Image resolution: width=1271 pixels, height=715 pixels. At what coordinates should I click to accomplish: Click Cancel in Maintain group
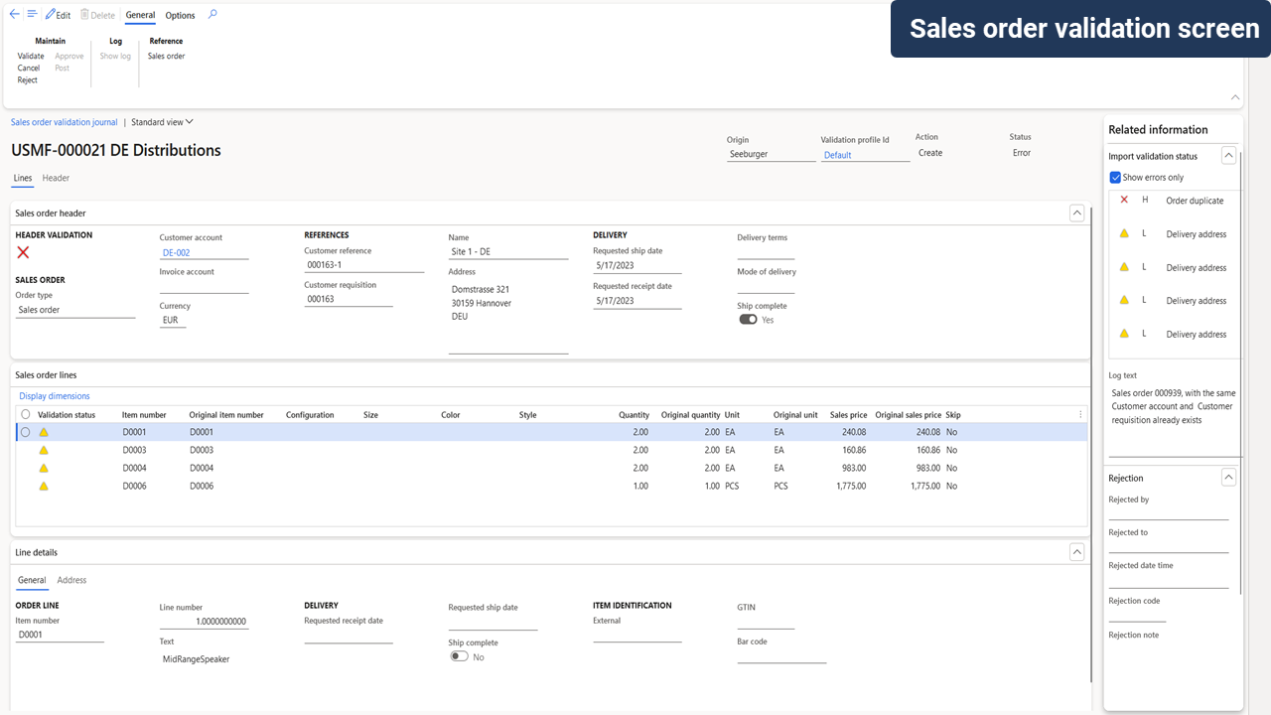tap(29, 69)
